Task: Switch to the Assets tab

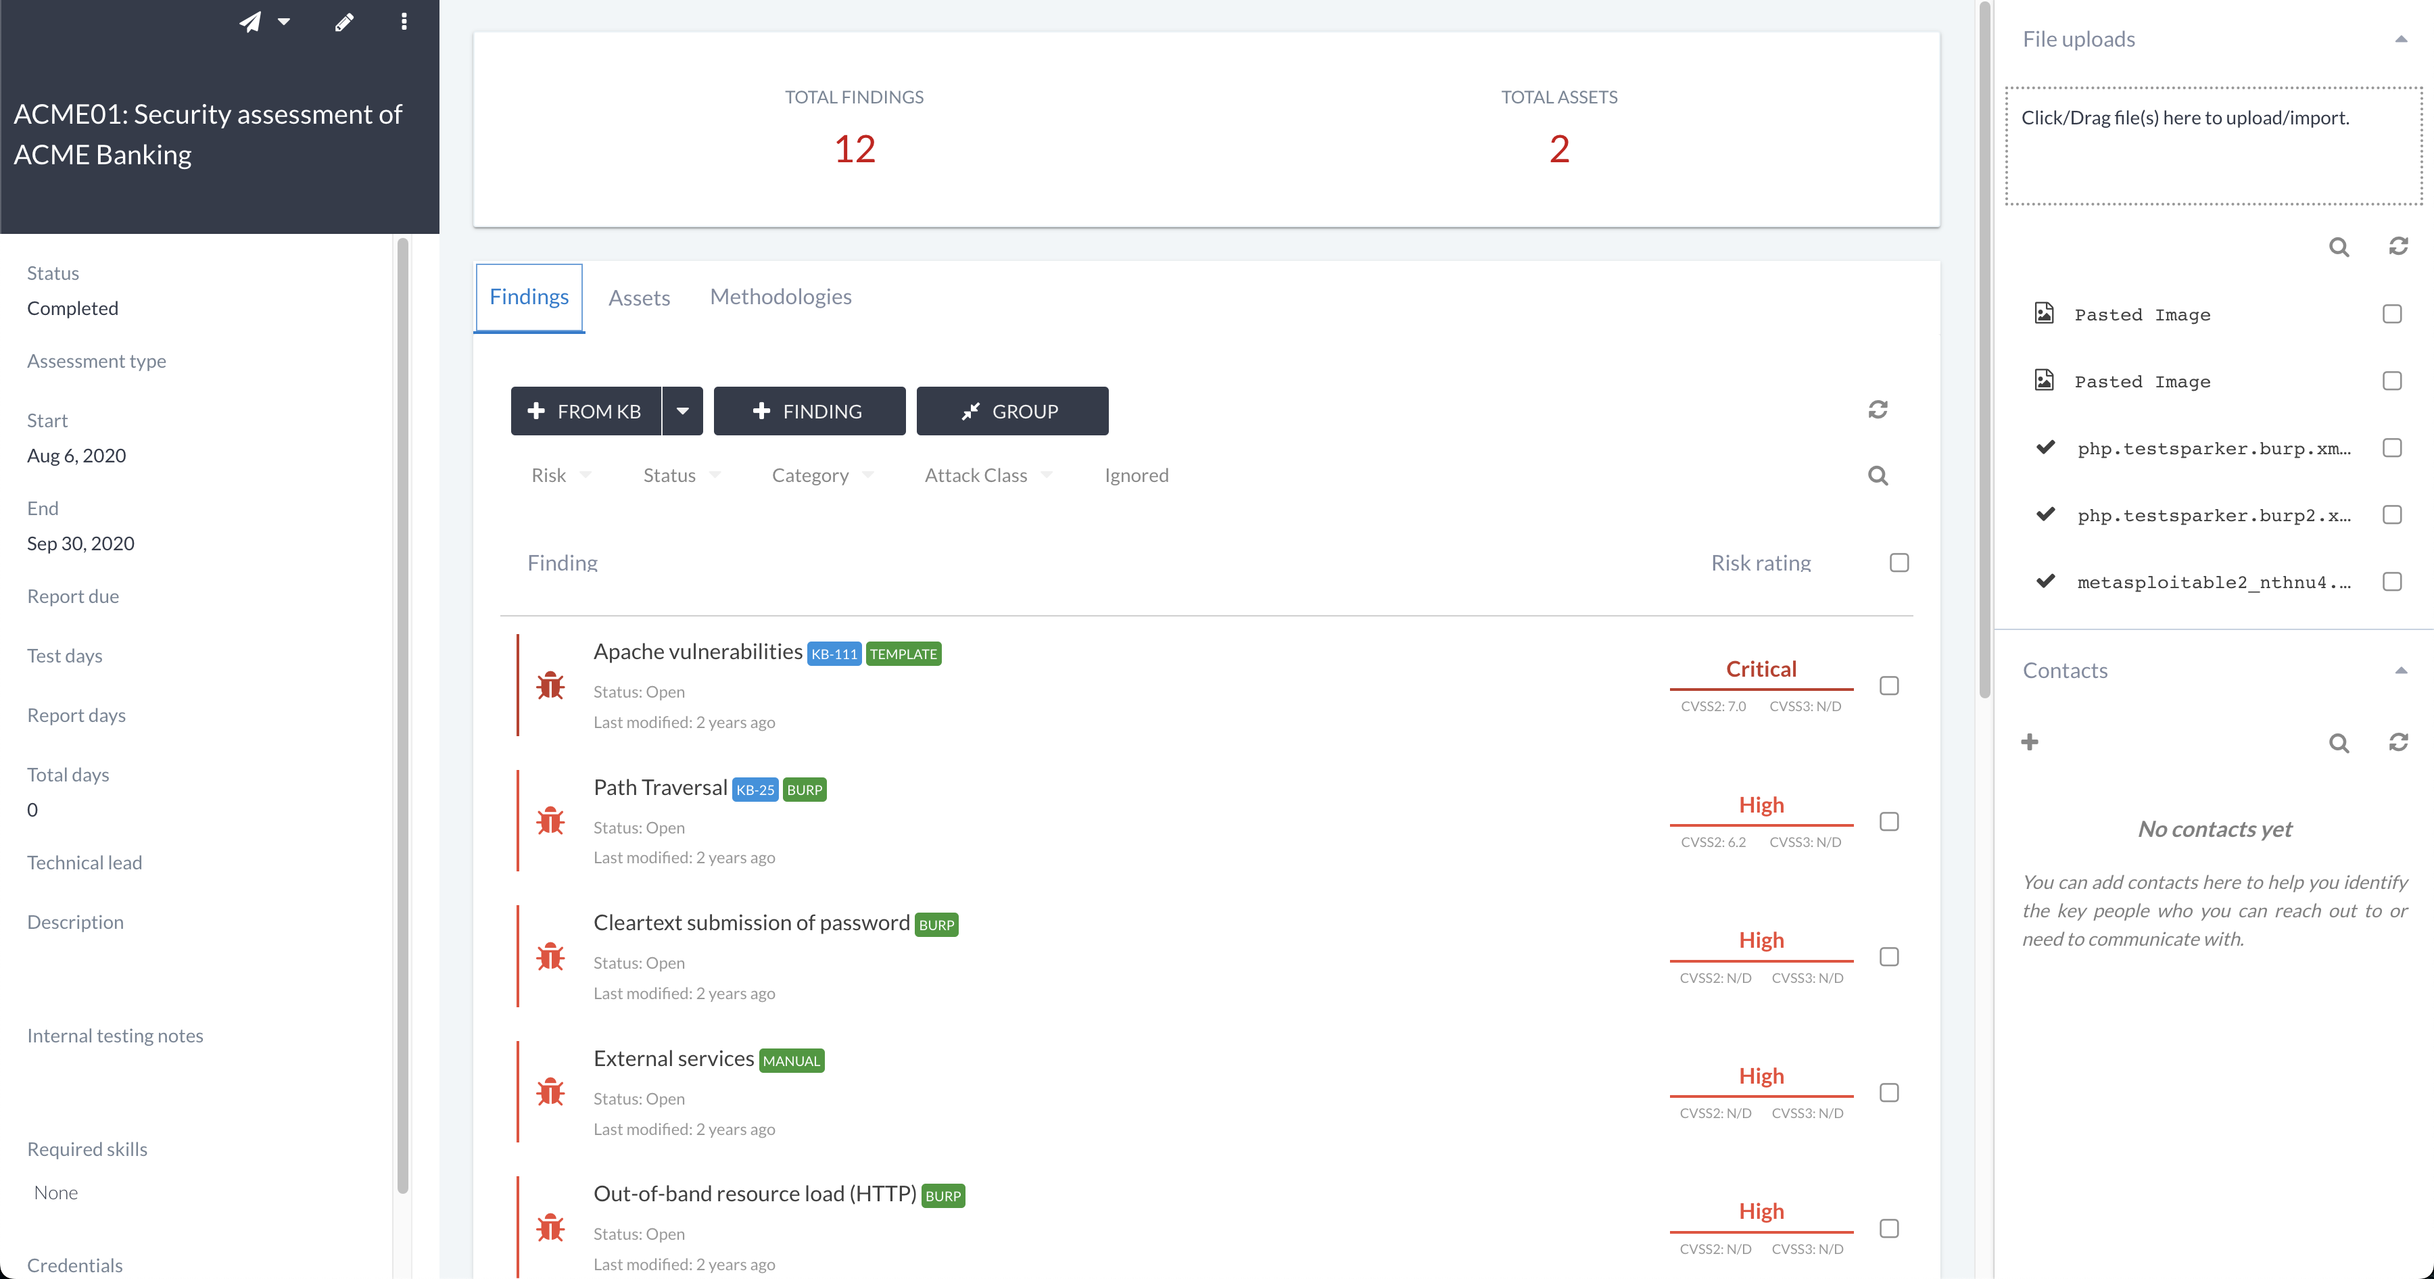Action: point(639,297)
